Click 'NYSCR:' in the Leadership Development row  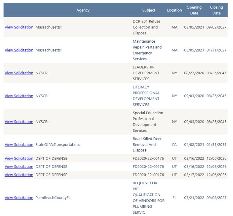click(42, 73)
